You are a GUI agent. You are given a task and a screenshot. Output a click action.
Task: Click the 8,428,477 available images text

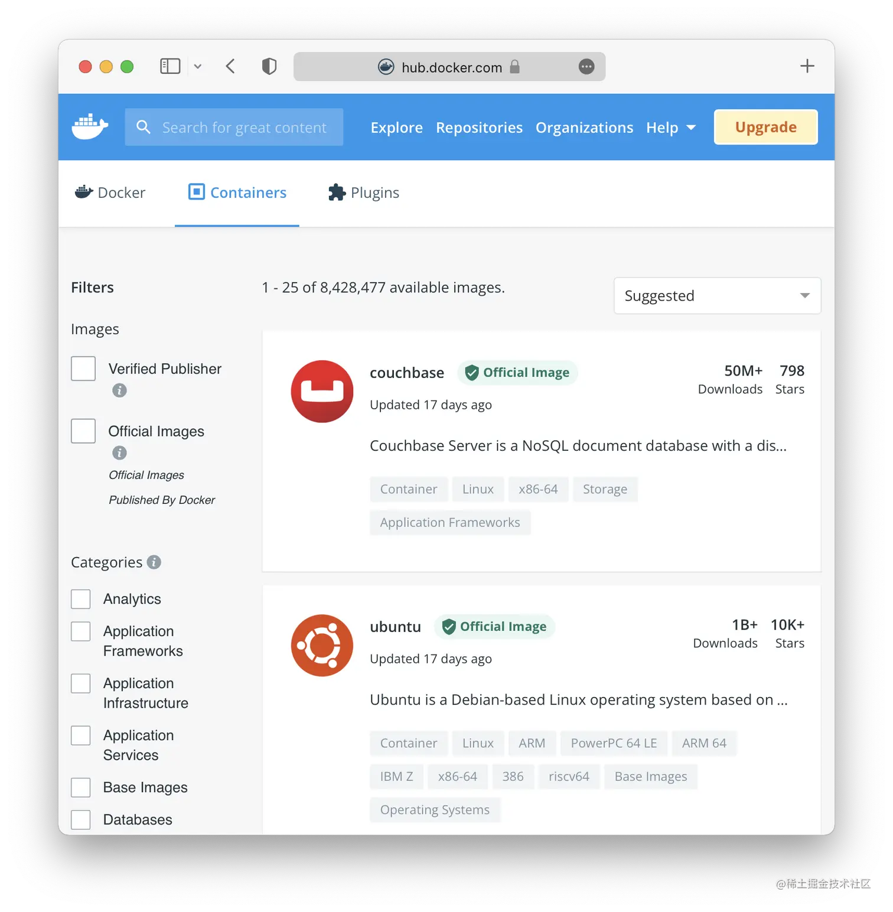[383, 287]
